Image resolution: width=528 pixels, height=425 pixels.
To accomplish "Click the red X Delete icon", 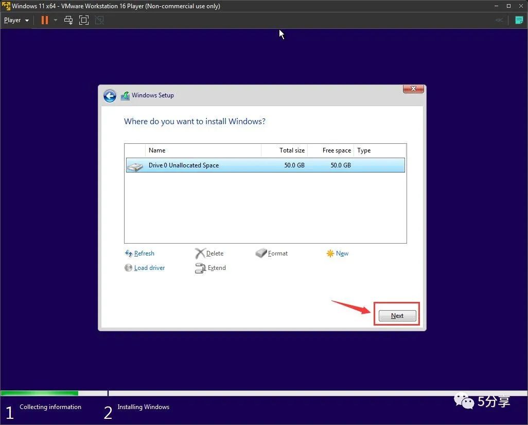I will pos(200,253).
